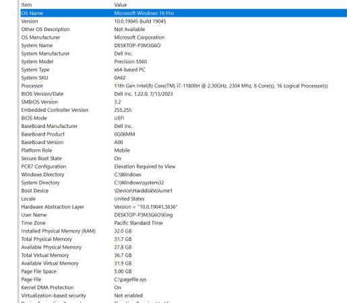The width and height of the screenshot is (347, 303).
Task: Select the Hardware Abstraction Layer row
Action: tap(183, 207)
